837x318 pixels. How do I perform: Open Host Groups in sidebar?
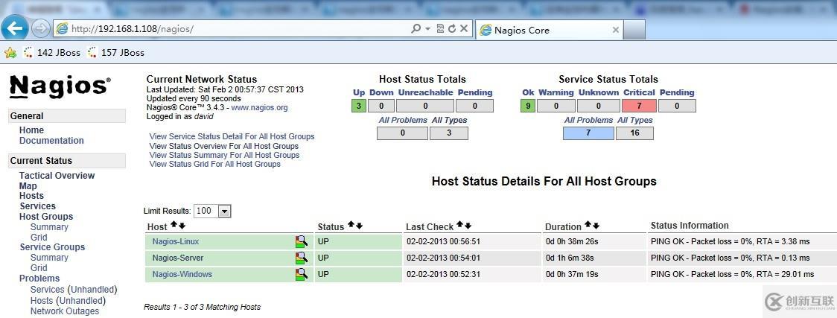point(46,217)
